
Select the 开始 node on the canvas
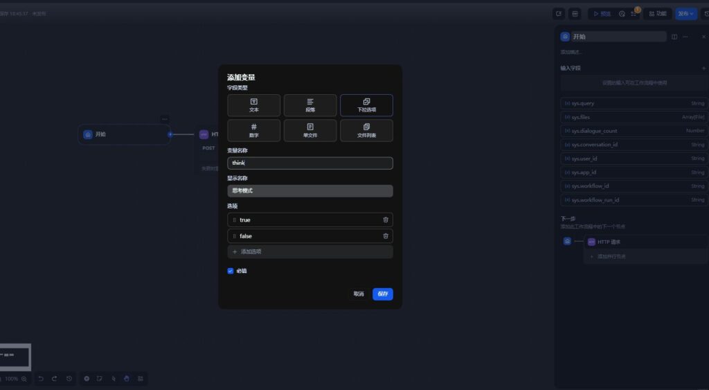(x=124, y=134)
